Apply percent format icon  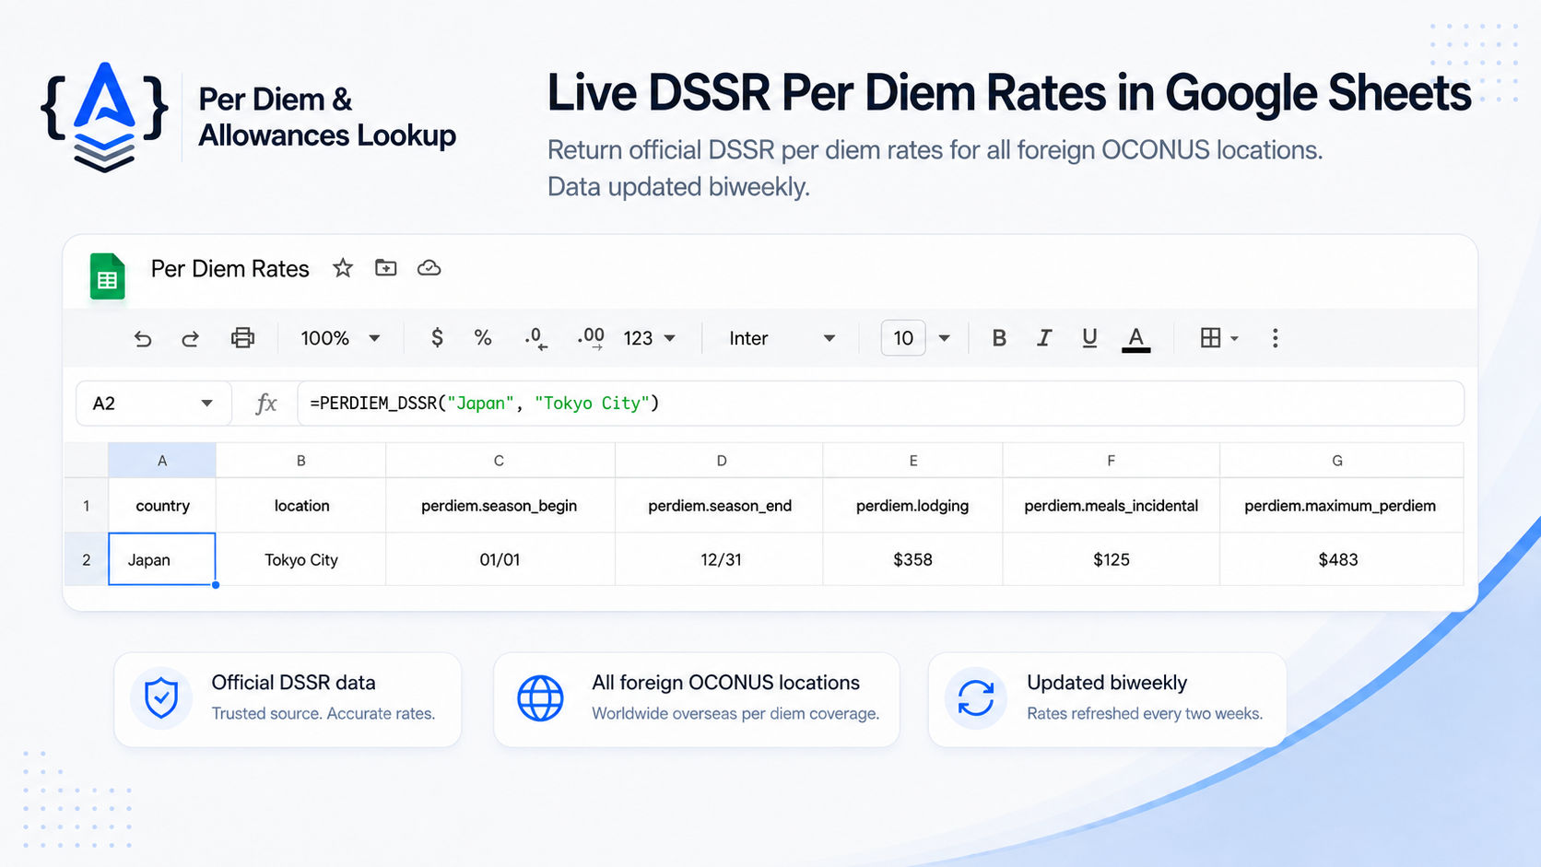pos(483,338)
